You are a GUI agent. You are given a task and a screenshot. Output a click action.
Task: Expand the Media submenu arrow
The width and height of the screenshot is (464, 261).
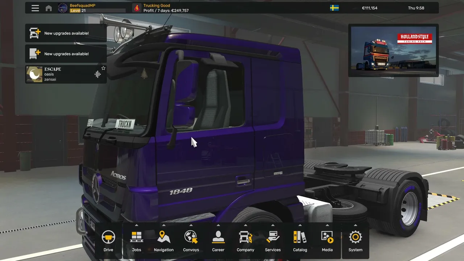click(327, 225)
